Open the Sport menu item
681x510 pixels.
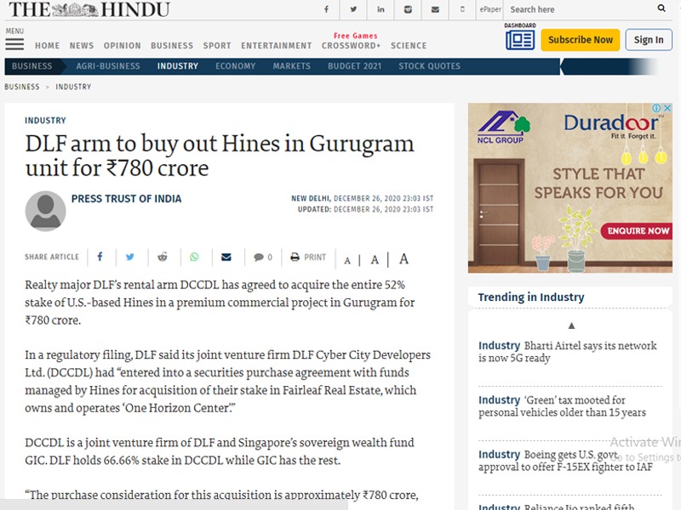[217, 46]
